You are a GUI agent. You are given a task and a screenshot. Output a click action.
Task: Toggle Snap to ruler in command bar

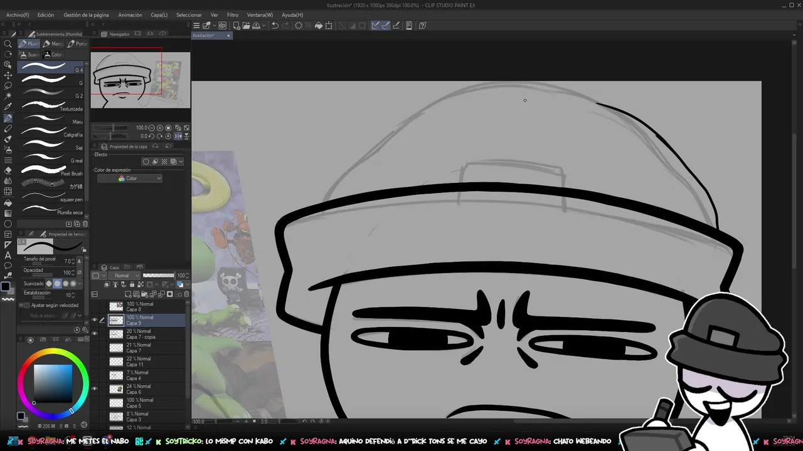pyautogui.click(x=375, y=26)
